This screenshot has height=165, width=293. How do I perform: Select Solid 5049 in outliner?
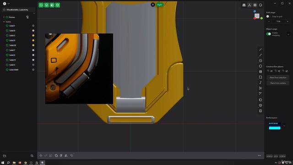tap(14, 70)
